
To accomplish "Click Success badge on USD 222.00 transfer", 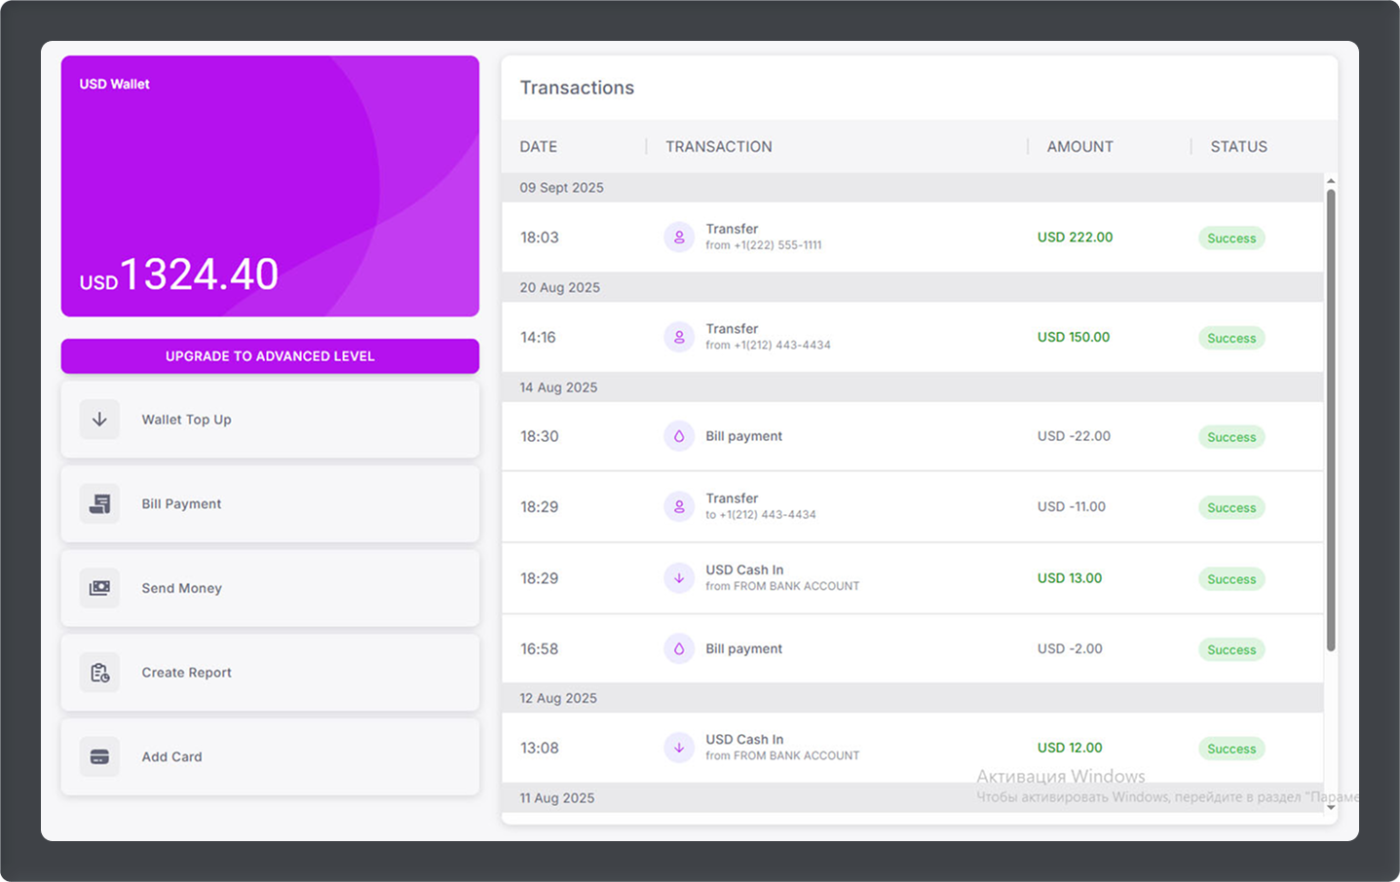I will (x=1231, y=239).
